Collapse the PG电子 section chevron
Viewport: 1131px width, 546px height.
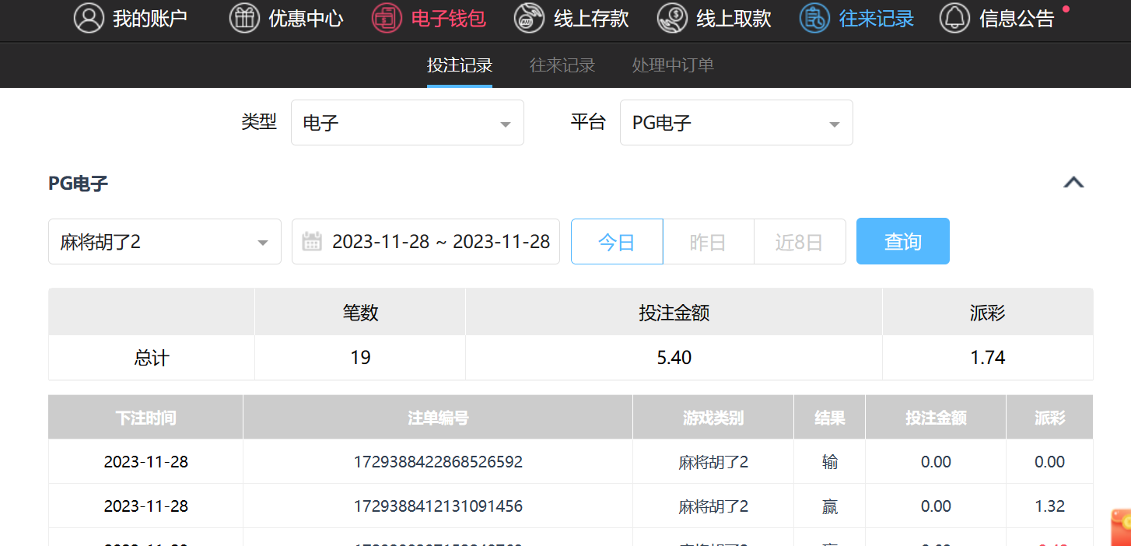(x=1073, y=183)
